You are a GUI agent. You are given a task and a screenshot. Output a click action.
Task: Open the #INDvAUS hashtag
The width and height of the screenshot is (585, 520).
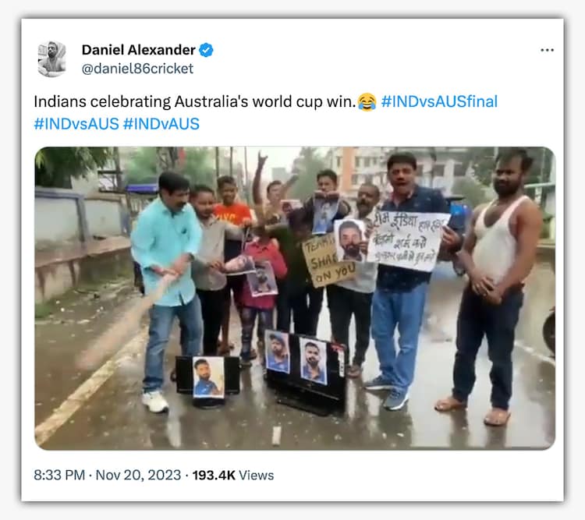(161, 124)
